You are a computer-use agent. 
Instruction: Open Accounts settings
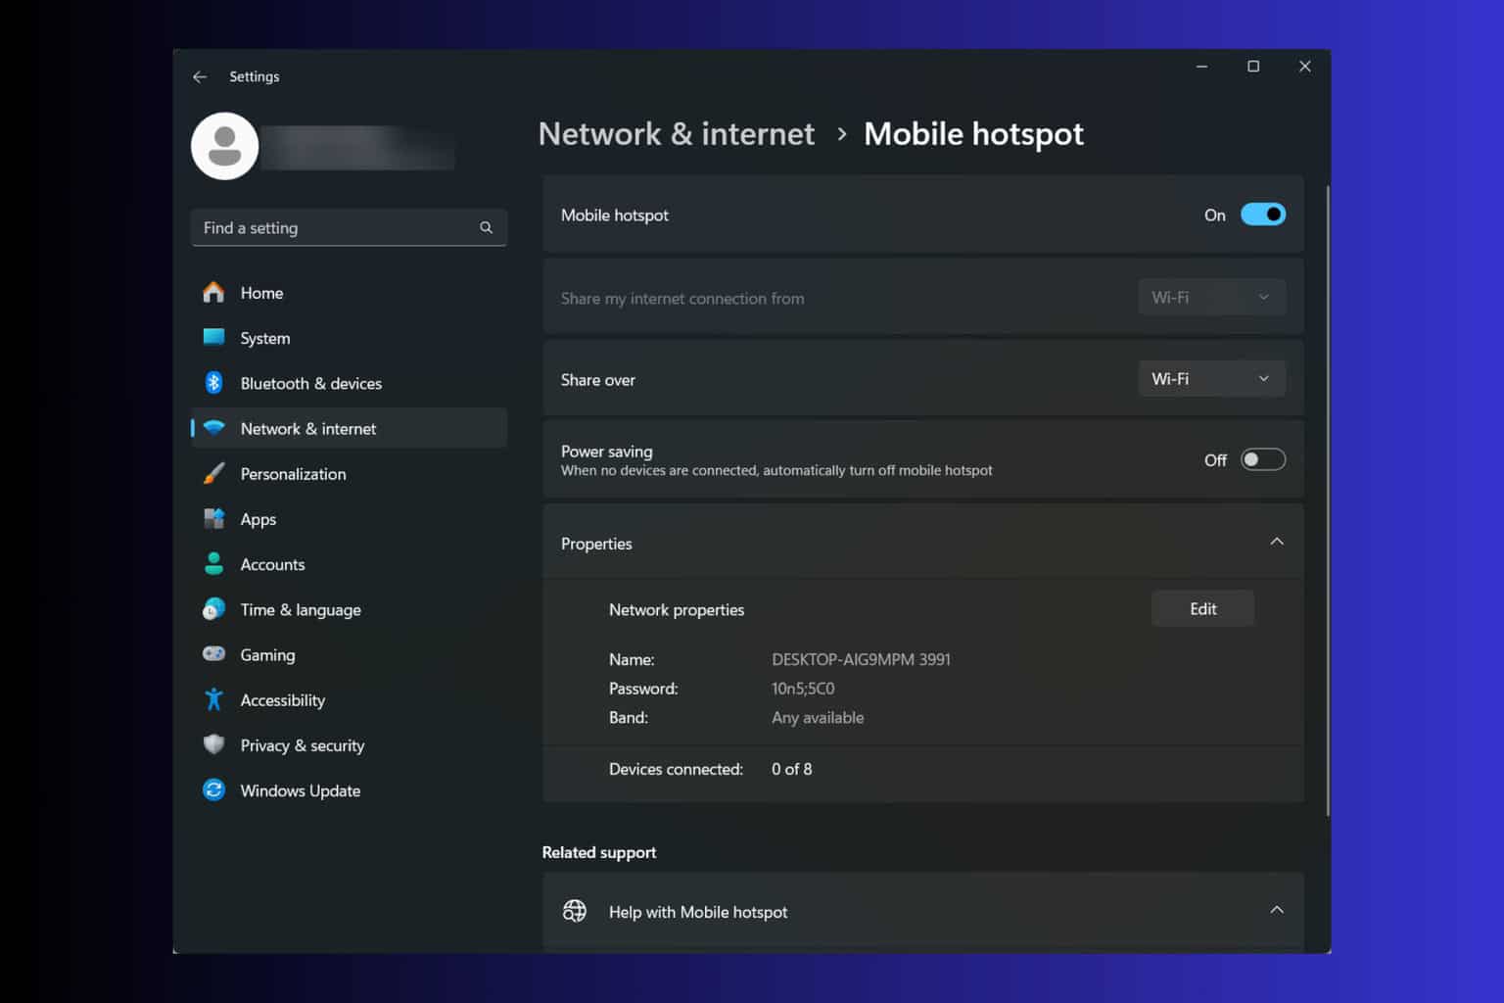pyautogui.click(x=350, y=564)
